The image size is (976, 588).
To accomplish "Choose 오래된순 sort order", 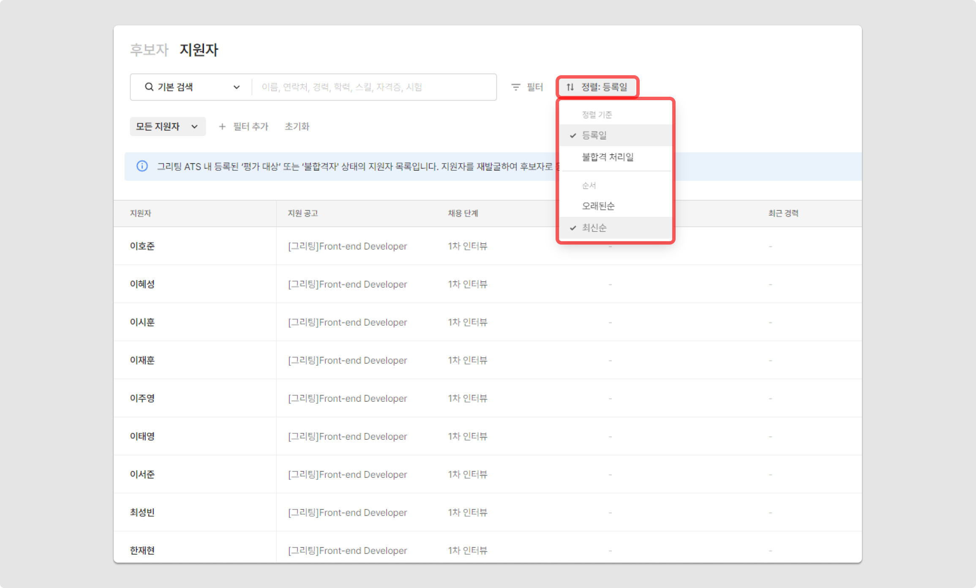I will pos(598,206).
